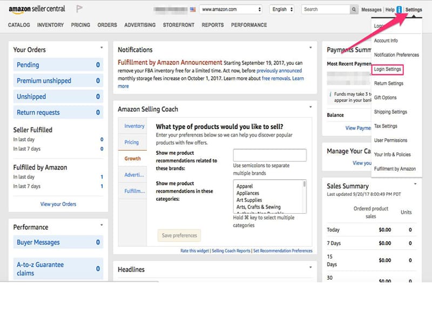Open the STOREFRONT menu
This screenshot has width=432, height=324.
click(x=179, y=25)
